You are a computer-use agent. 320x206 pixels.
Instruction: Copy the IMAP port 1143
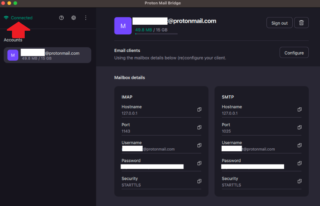199,128
